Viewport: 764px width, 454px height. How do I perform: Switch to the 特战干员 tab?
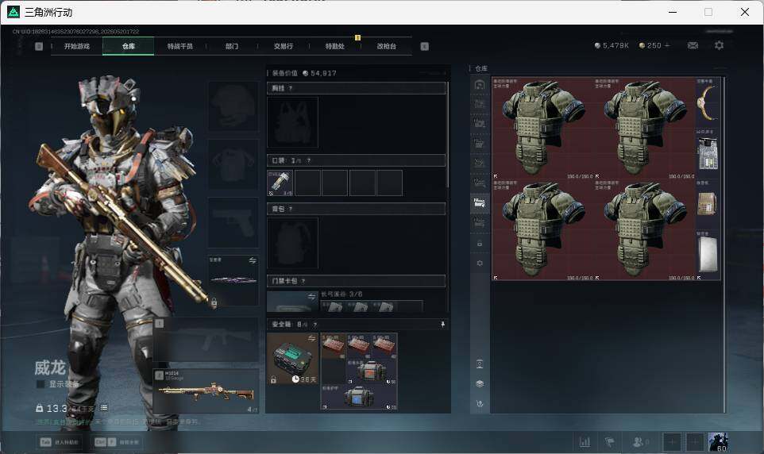180,46
